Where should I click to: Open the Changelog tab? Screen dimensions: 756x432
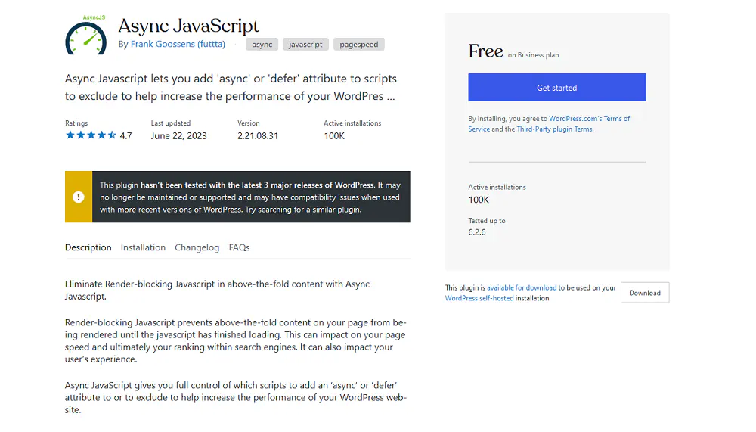[x=197, y=247]
